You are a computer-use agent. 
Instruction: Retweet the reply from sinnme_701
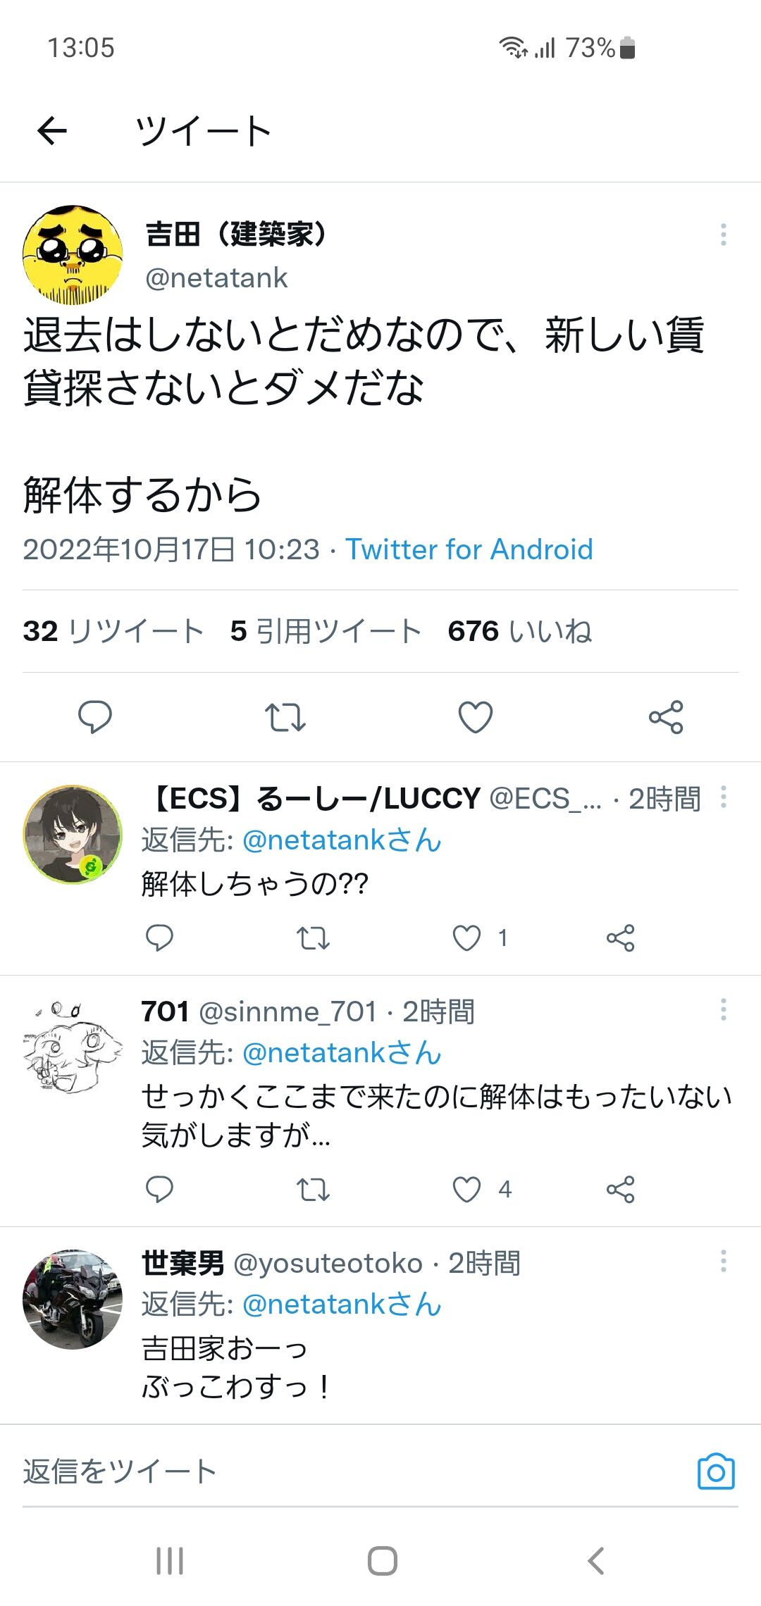(x=313, y=1190)
